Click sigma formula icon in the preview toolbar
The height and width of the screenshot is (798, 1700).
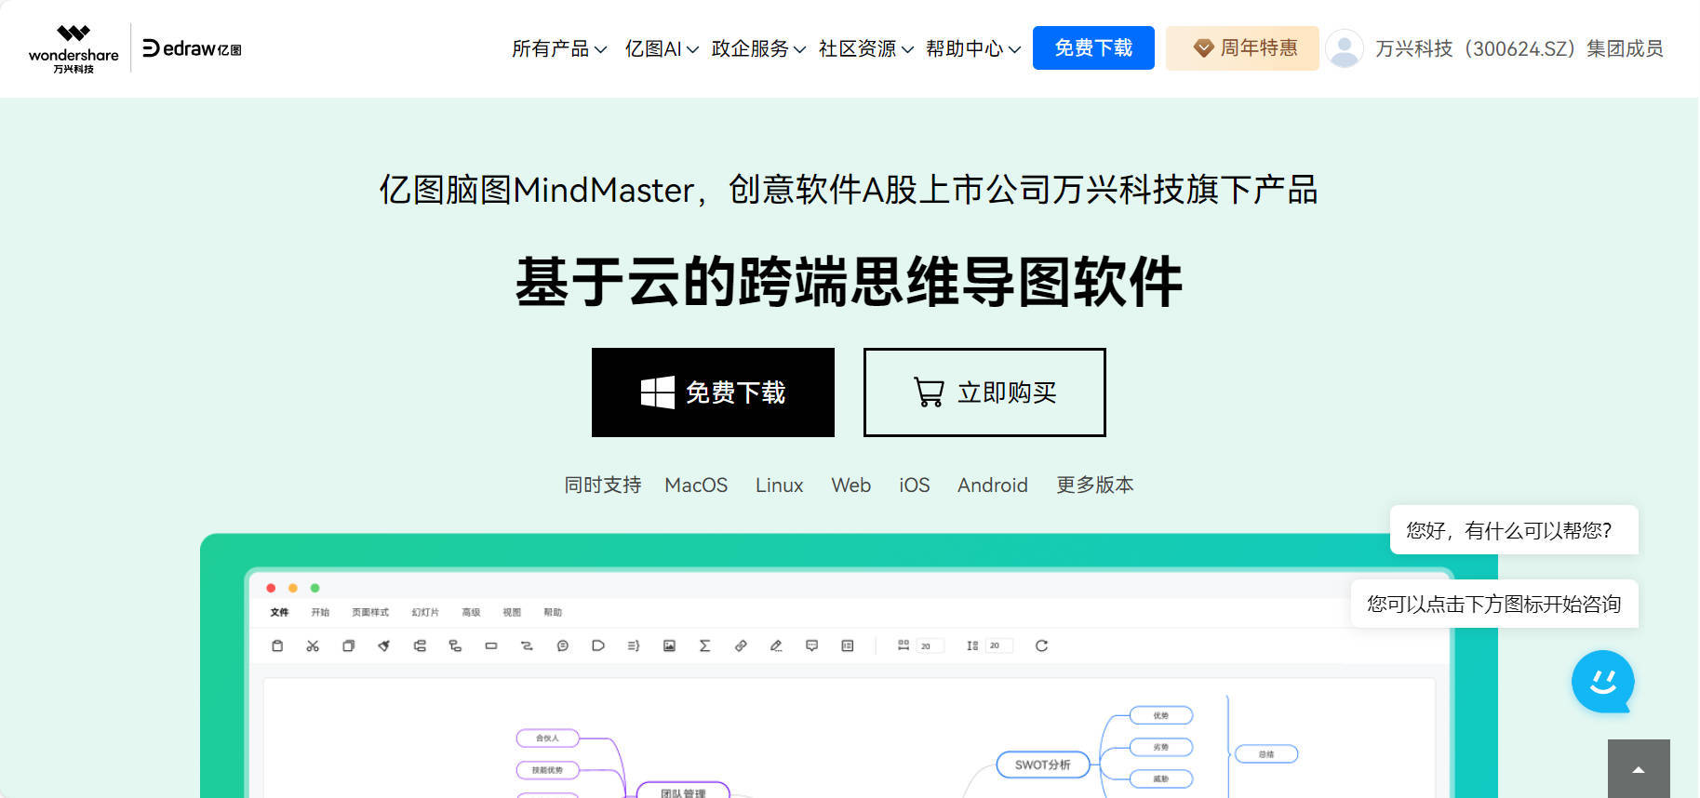[704, 645]
